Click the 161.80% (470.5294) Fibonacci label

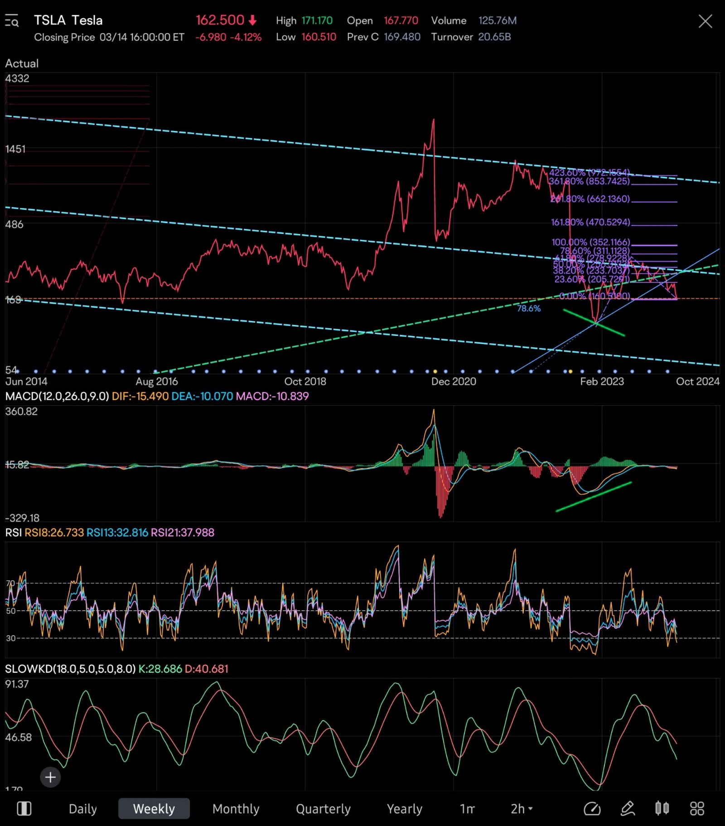click(x=590, y=222)
